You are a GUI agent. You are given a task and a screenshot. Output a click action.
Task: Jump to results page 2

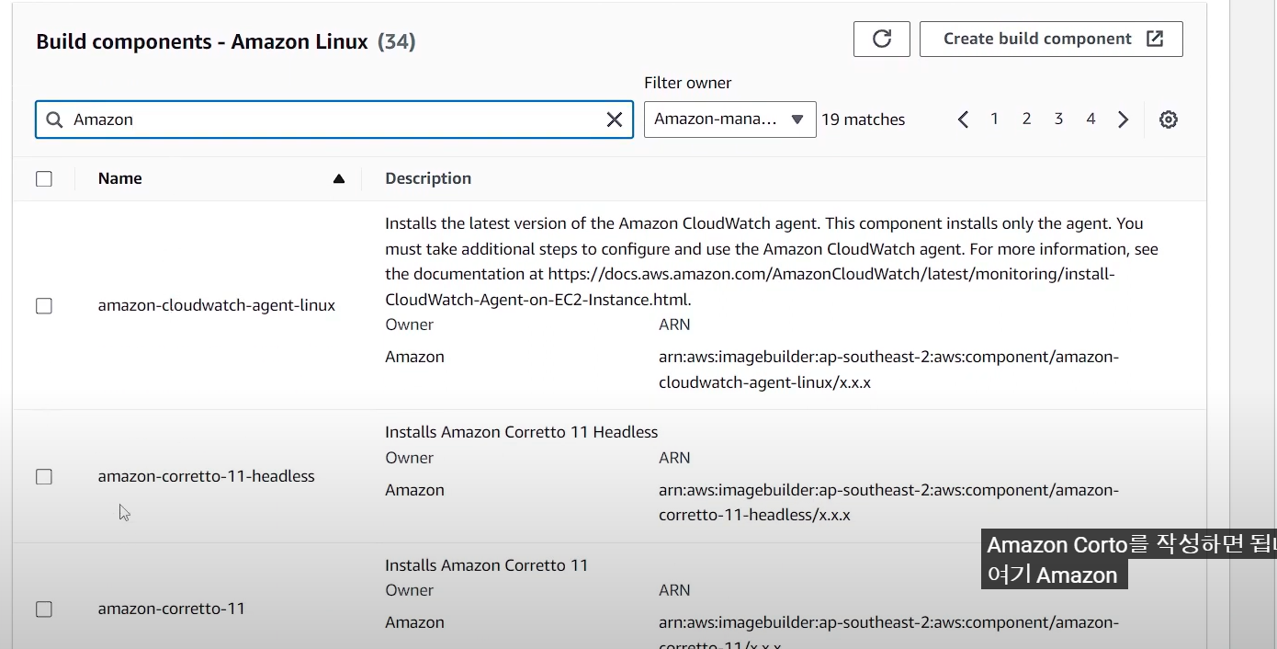point(1026,119)
